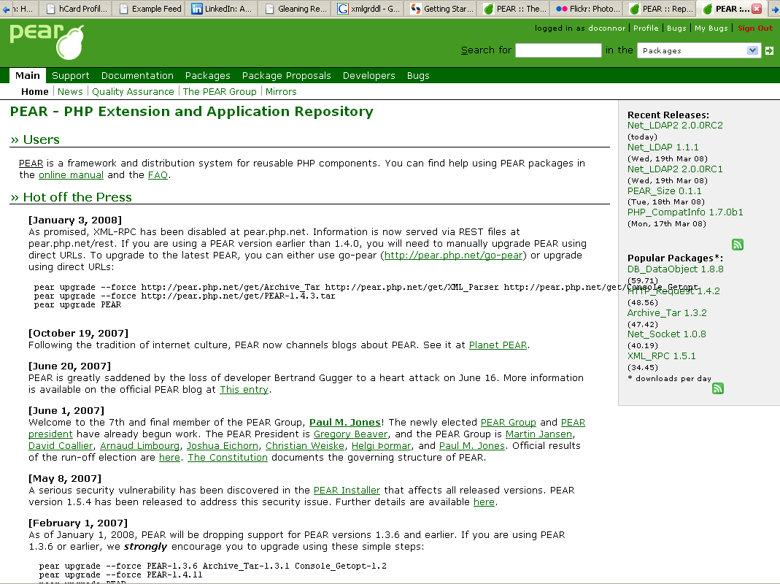Open the Arnaud Limbourg link
The width and height of the screenshot is (780, 584).
pos(140,445)
